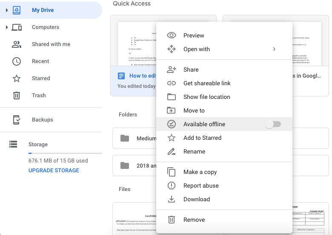This screenshot has height=235, width=332.
Task: Choose Report abuse option
Action: (x=224, y=186)
